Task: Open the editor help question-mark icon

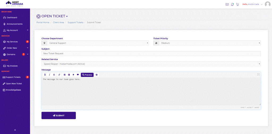Action: [x=96, y=75]
